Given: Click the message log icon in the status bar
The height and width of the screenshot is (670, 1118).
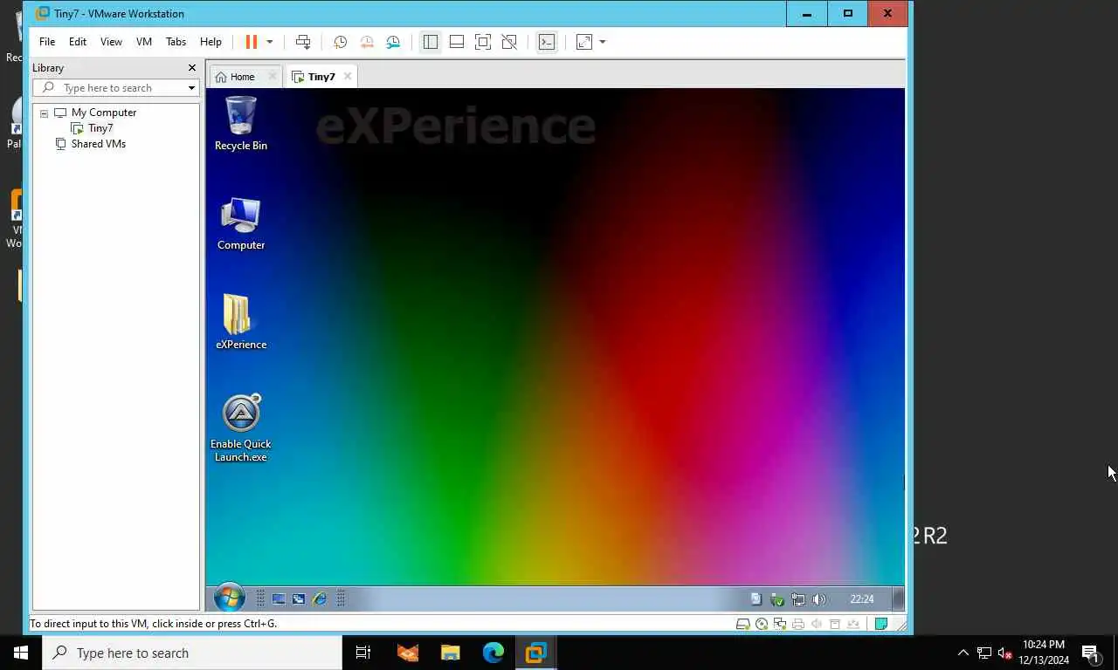Looking at the screenshot, I should pyautogui.click(x=881, y=624).
